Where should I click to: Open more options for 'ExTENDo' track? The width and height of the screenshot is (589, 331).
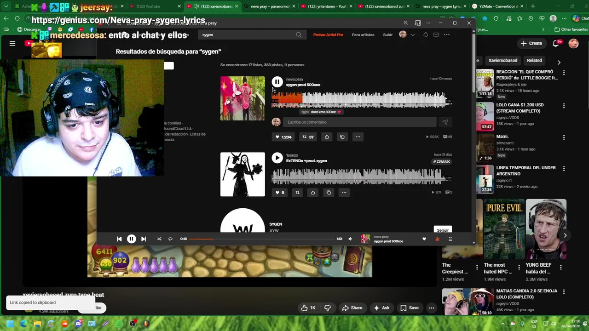click(344, 193)
